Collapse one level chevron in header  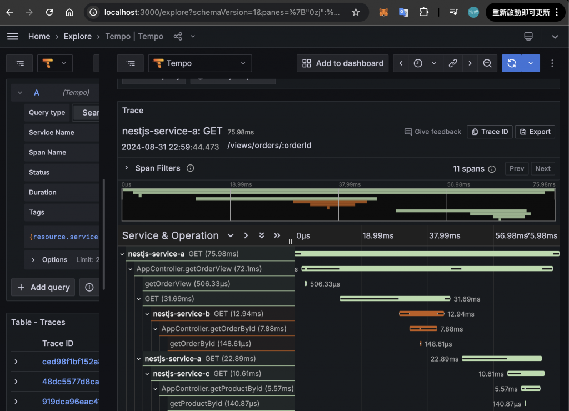click(231, 236)
